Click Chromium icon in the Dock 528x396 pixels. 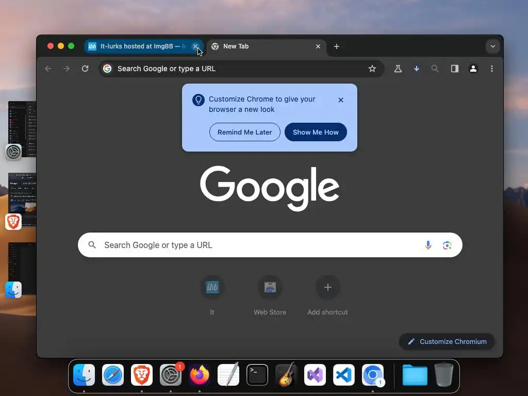(x=373, y=375)
